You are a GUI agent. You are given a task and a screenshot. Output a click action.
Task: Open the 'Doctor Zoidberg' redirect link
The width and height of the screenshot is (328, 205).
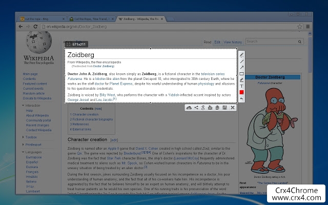[x=104, y=66]
